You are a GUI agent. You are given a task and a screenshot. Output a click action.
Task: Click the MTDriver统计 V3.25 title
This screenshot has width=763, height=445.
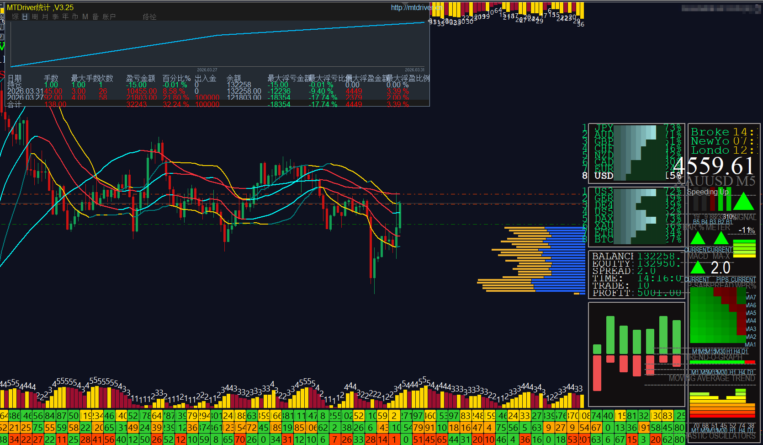(x=40, y=8)
